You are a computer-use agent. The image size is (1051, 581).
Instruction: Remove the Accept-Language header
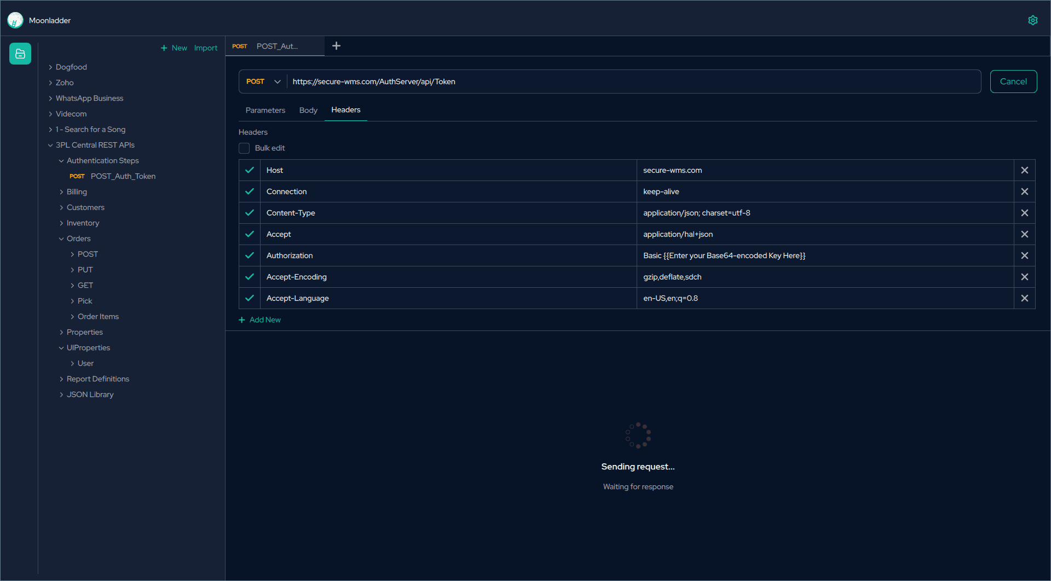click(1025, 298)
